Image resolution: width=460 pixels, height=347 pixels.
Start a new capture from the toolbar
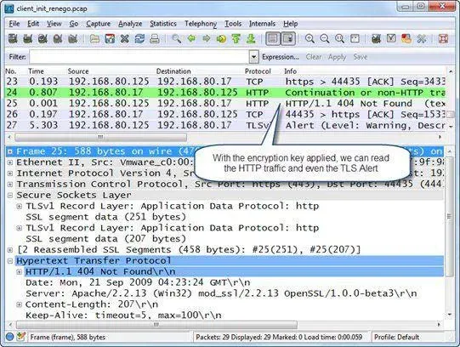click(43, 39)
